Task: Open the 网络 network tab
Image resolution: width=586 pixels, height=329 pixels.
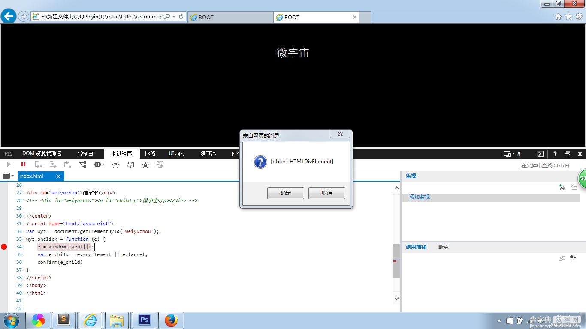Action: [x=150, y=153]
